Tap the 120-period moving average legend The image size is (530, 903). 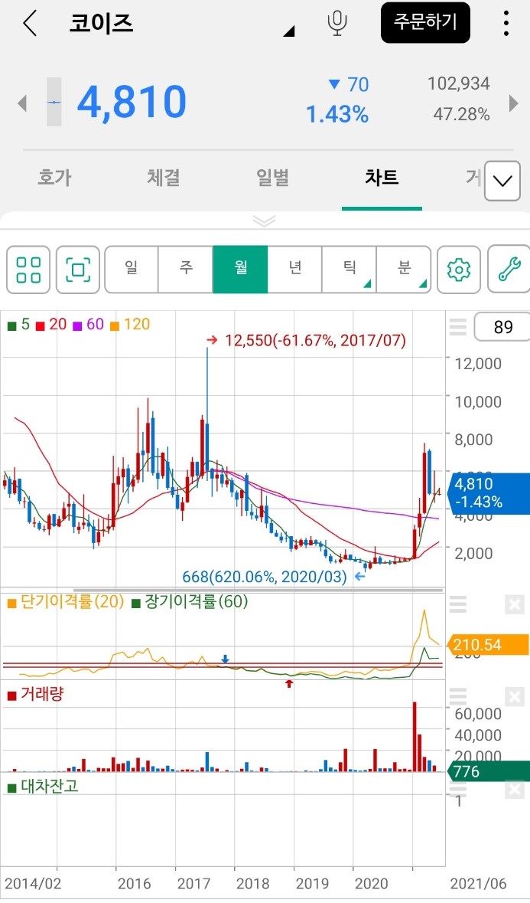tap(130, 324)
